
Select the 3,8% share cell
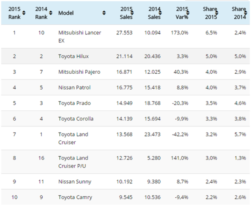pos(240,119)
